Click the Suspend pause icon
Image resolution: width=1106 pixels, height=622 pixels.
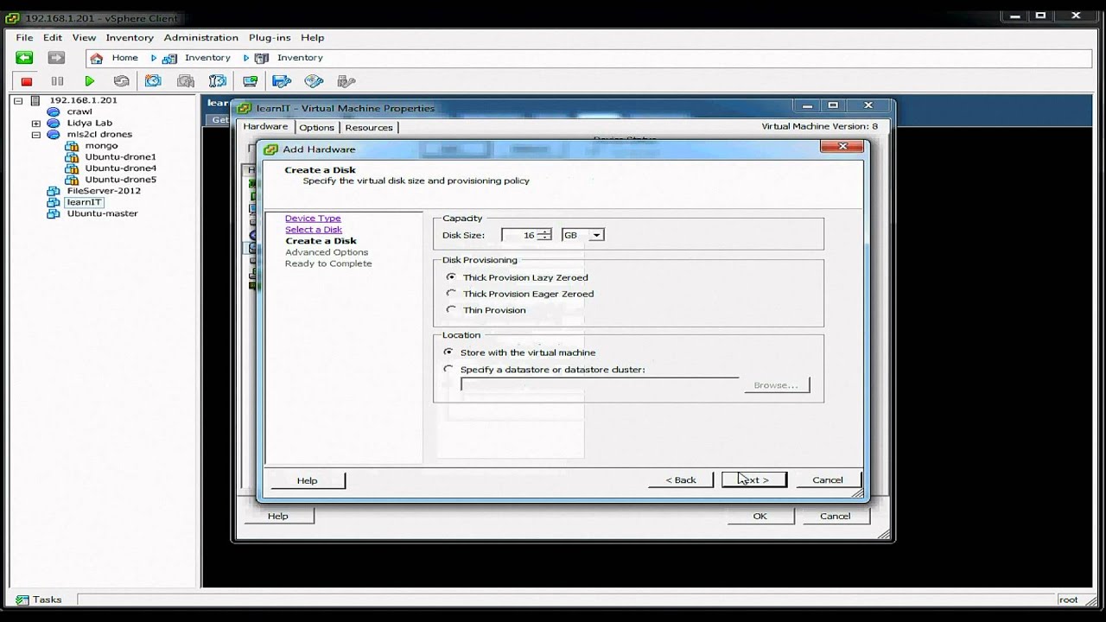point(57,81)
